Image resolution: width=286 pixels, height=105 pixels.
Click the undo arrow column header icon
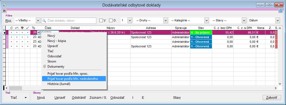17,28
